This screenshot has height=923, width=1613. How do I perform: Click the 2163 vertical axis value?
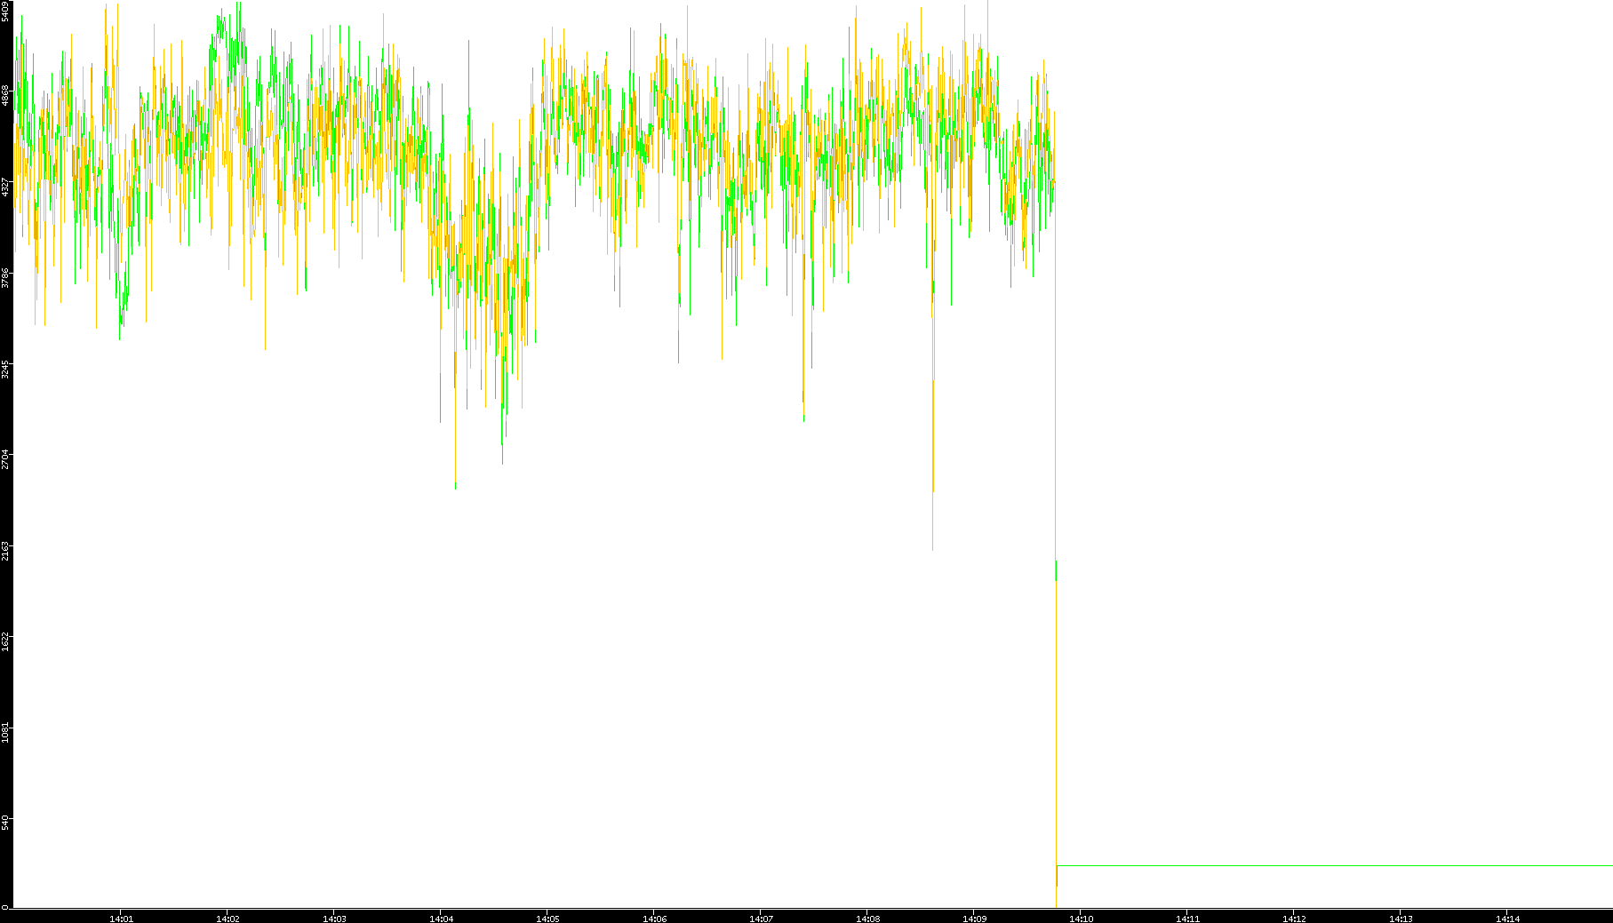6,551
